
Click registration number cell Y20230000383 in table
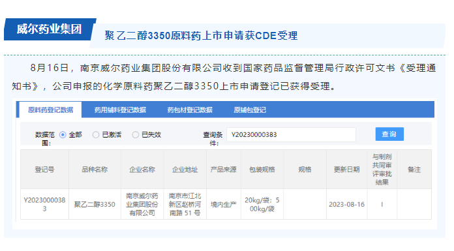tap(44, 204)
